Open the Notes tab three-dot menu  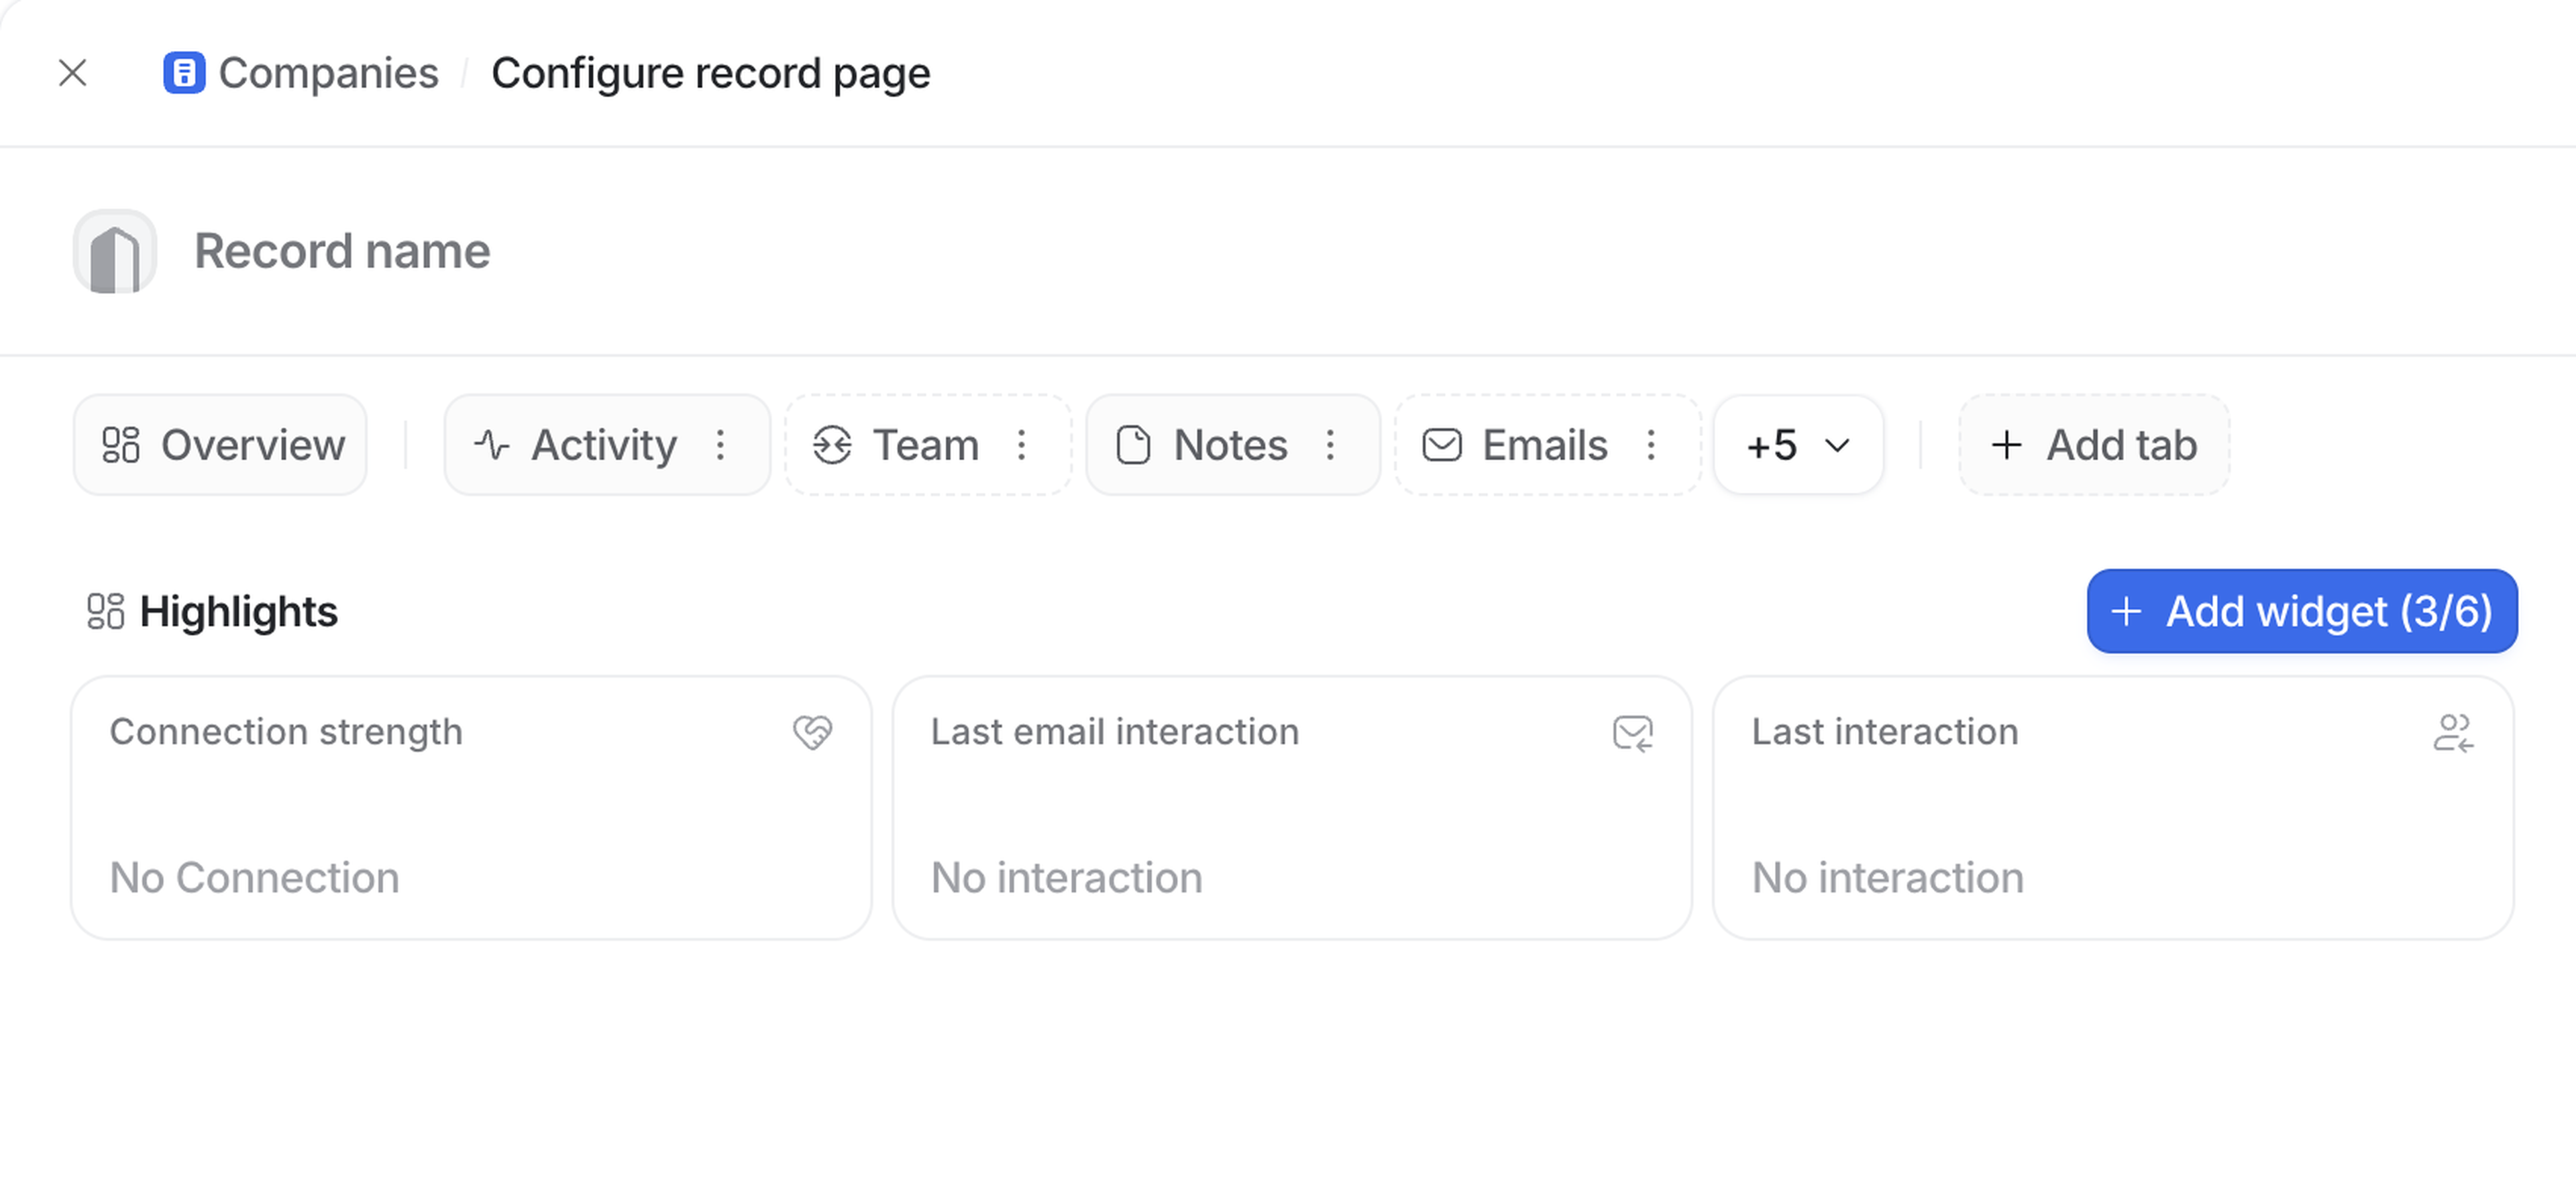pos(1330,445)
